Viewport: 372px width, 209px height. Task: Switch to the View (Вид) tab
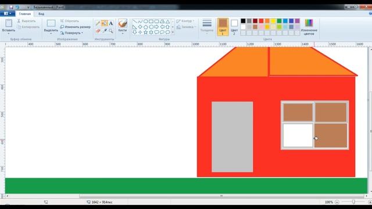[x=41, y=14]
